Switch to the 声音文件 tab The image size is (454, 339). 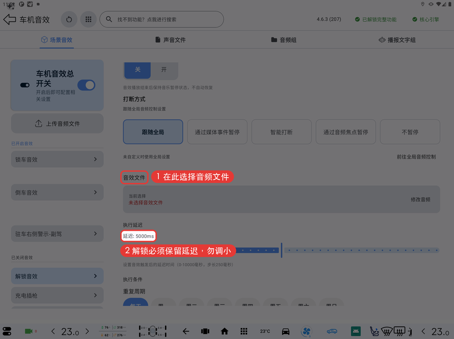pos(171,40)
